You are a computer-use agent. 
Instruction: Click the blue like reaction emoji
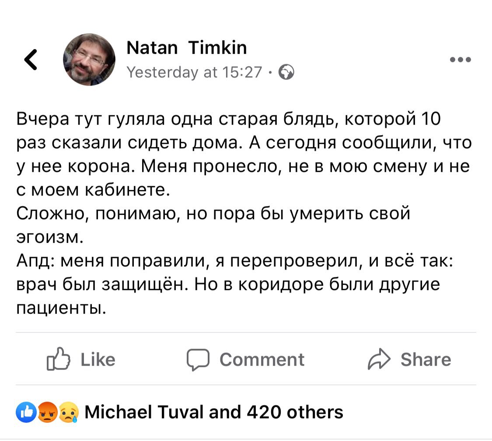(x=26, y=412)
